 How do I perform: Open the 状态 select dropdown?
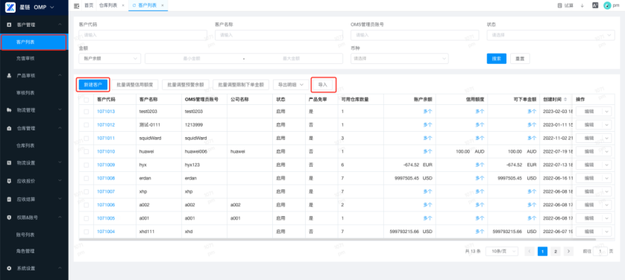tap(550, 35)
